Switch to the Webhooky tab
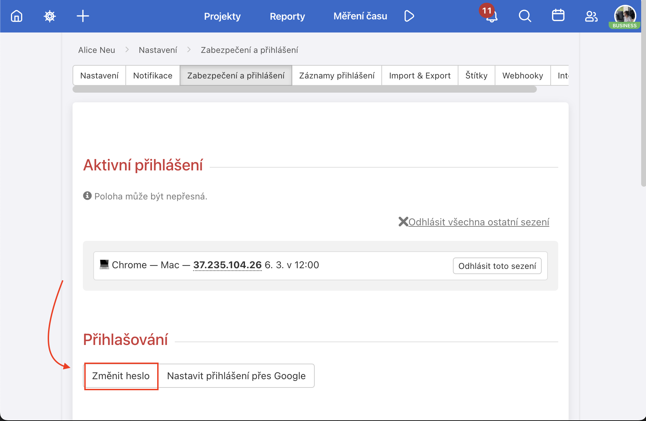646x421 pixels. click(523, 75)
